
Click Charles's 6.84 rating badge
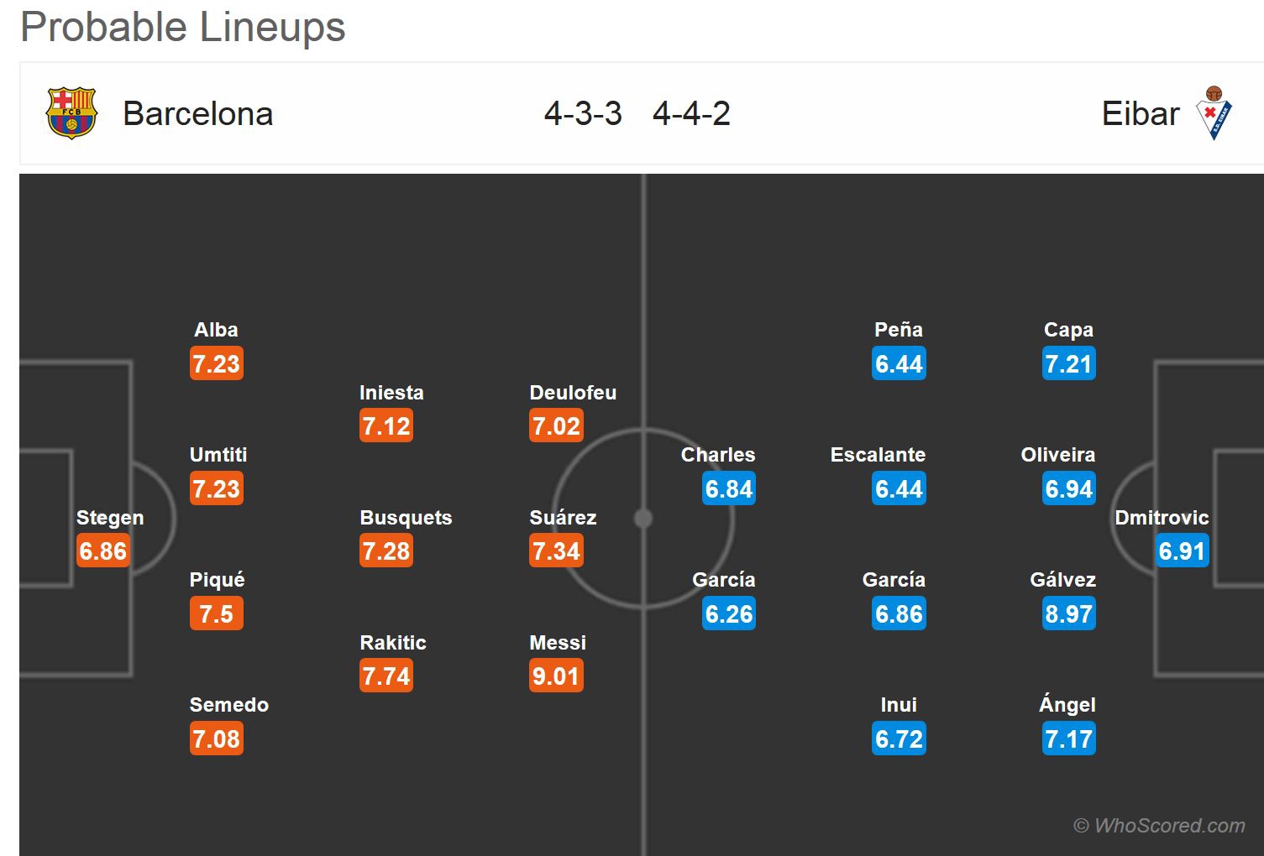pyautogui.click(x=729, y=489)
